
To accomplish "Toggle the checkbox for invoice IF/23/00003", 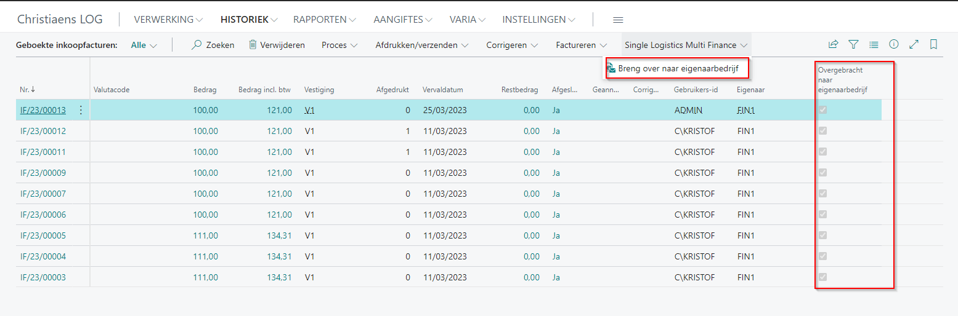I will coord(822,277).
